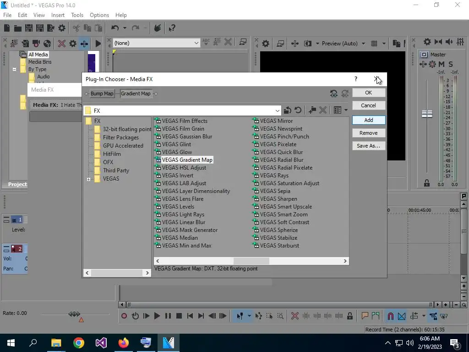Open Video Preview properties gear icon
469x352 pixels.
(x=266, y=44)
